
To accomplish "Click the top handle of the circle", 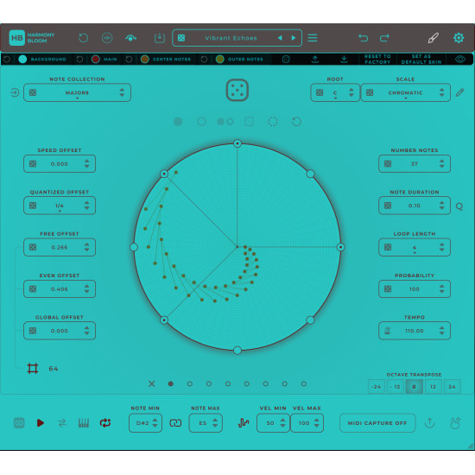I will tap(237, 143).
